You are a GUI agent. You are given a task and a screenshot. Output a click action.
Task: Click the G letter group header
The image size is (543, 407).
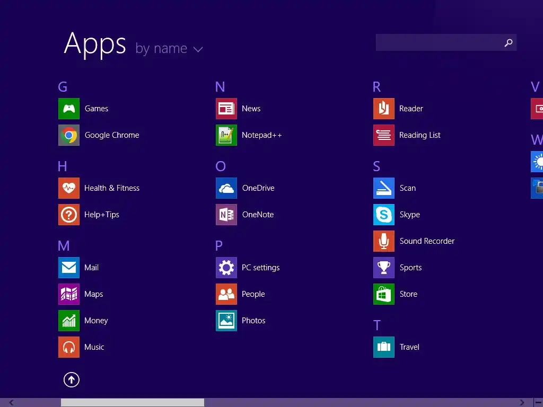click(63, 87)
